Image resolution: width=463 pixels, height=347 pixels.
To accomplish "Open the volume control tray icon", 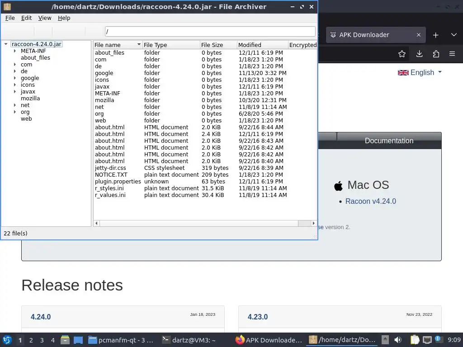I will (398, 340).
